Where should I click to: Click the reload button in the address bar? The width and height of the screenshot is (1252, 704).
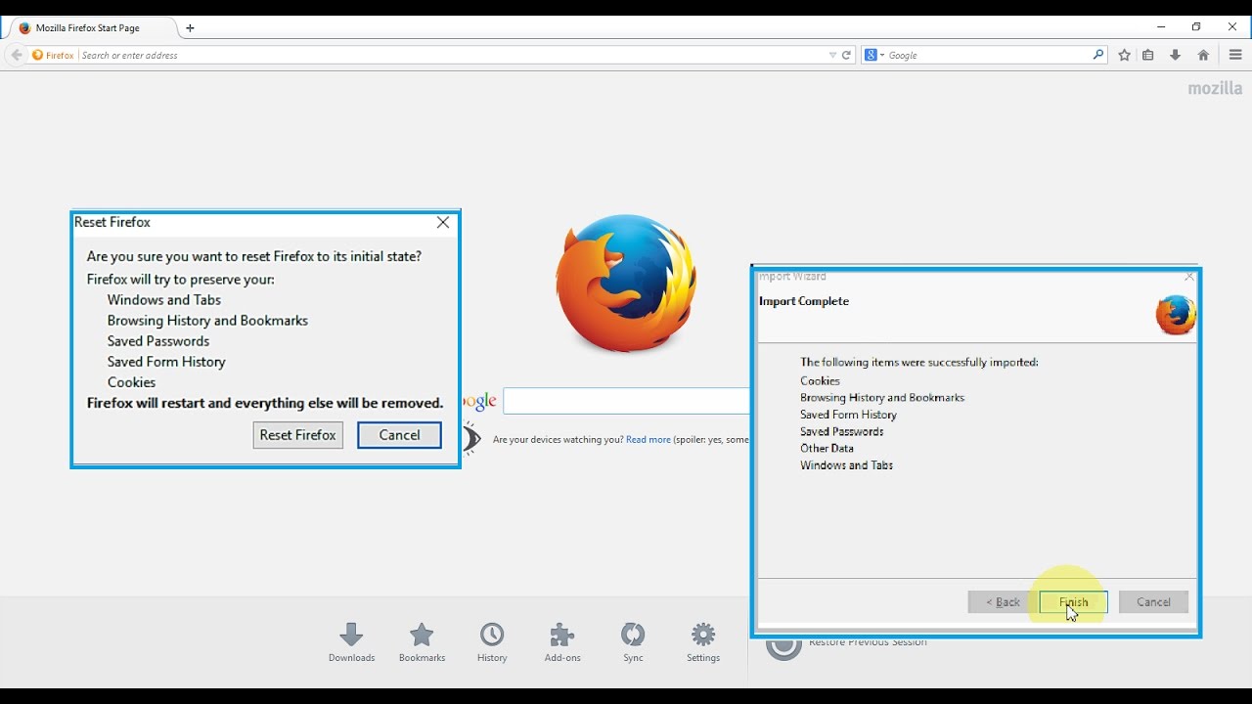click(847, 55)
